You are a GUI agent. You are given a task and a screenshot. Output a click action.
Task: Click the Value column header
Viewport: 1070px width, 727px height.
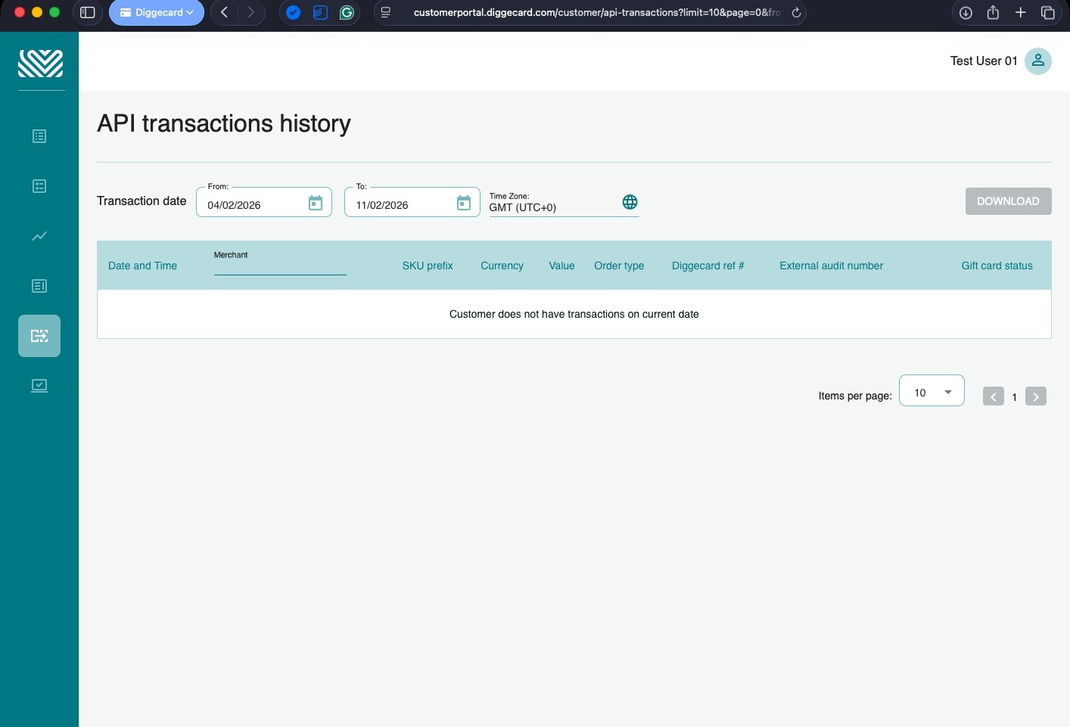561,266
